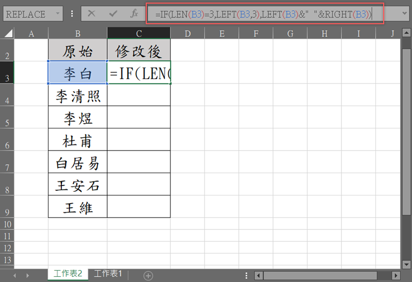Image resolution: width=412 pixels, height=282 pixels.
Task: Click the vertical scrollbar thumb
Action: tap(406, 131)
